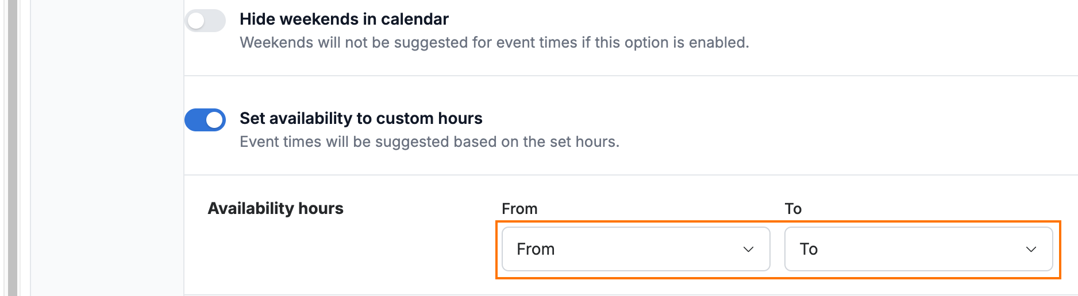
Task: Select the 'Event times will be suggested' description
Action: click(x=429, y=142)
